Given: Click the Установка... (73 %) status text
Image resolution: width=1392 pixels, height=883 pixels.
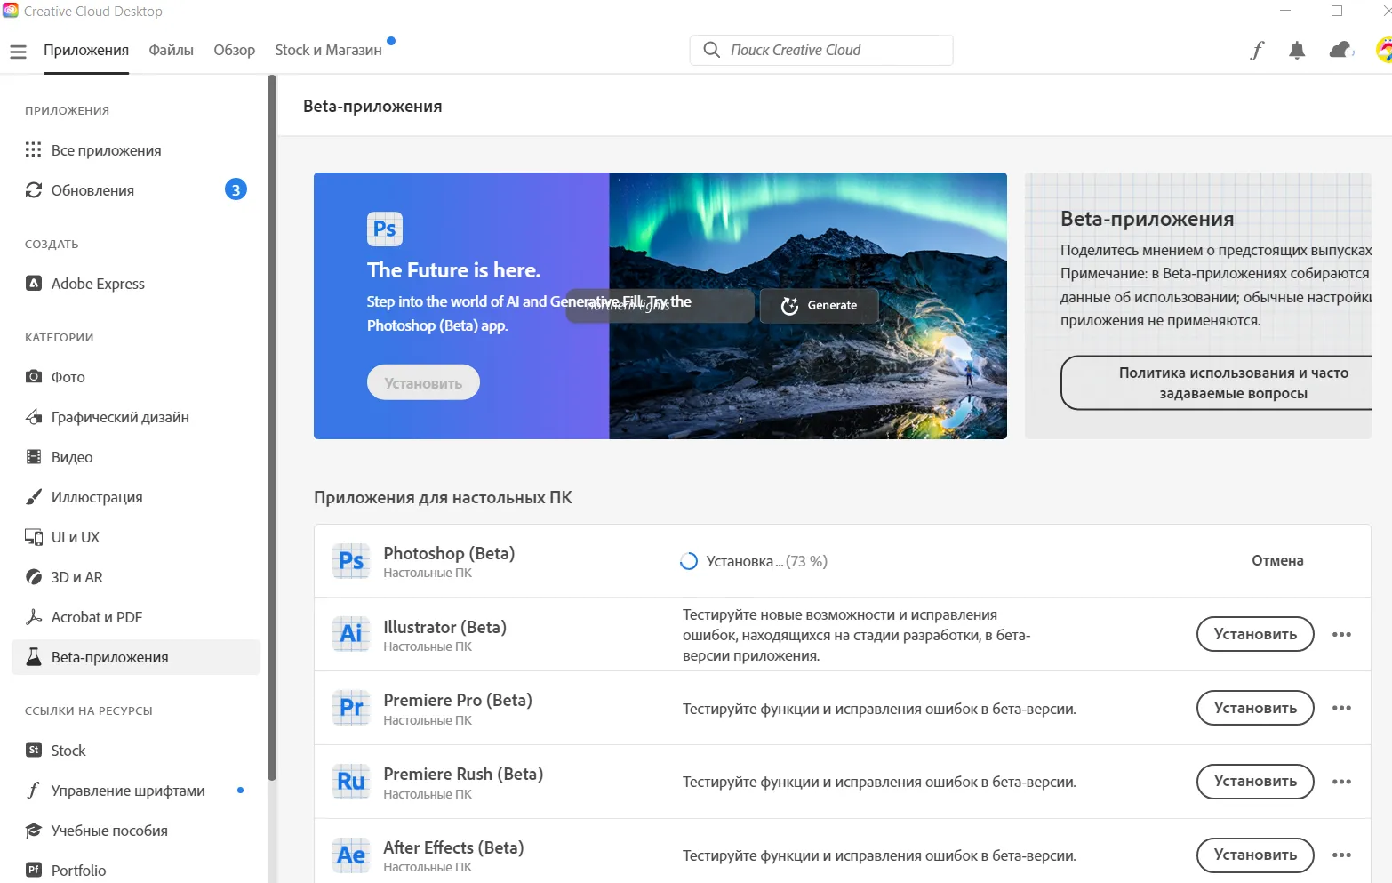Looking at the screenshot, I should (x=766, y=561).
